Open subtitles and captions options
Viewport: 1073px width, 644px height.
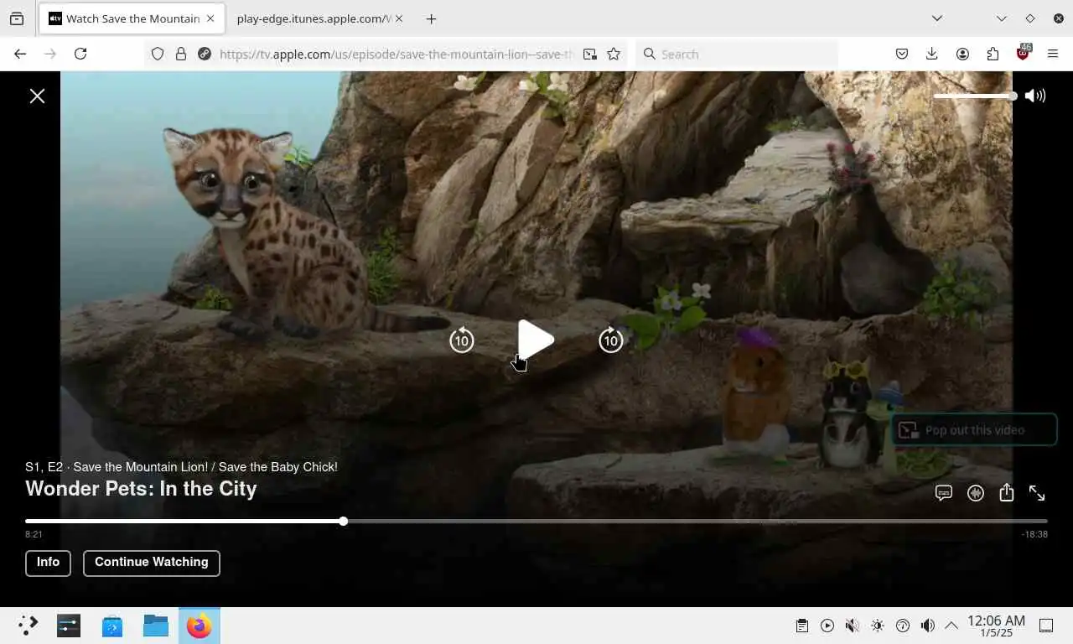[944, 493]
